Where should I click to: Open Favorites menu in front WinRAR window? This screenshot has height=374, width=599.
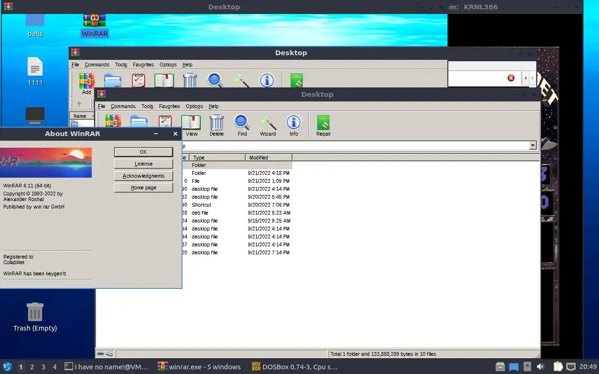(169, 106)
